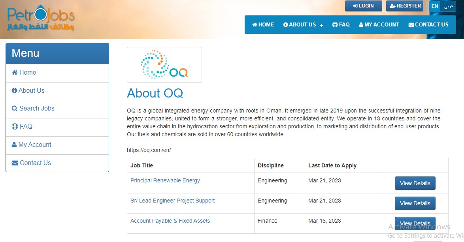Switch the language to EN
Image resolution: width=464 pixels, height=242 pixels.
[x=435, y=6]
